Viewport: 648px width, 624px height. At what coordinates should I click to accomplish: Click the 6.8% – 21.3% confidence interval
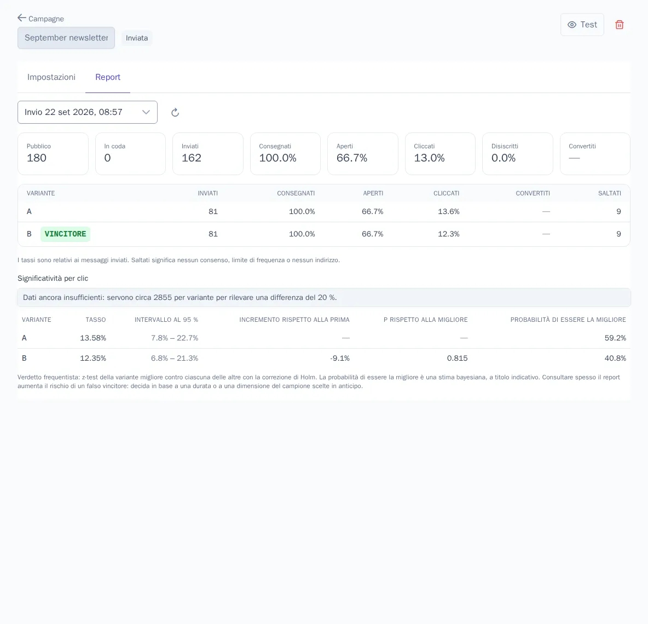[x=175, y=359]
